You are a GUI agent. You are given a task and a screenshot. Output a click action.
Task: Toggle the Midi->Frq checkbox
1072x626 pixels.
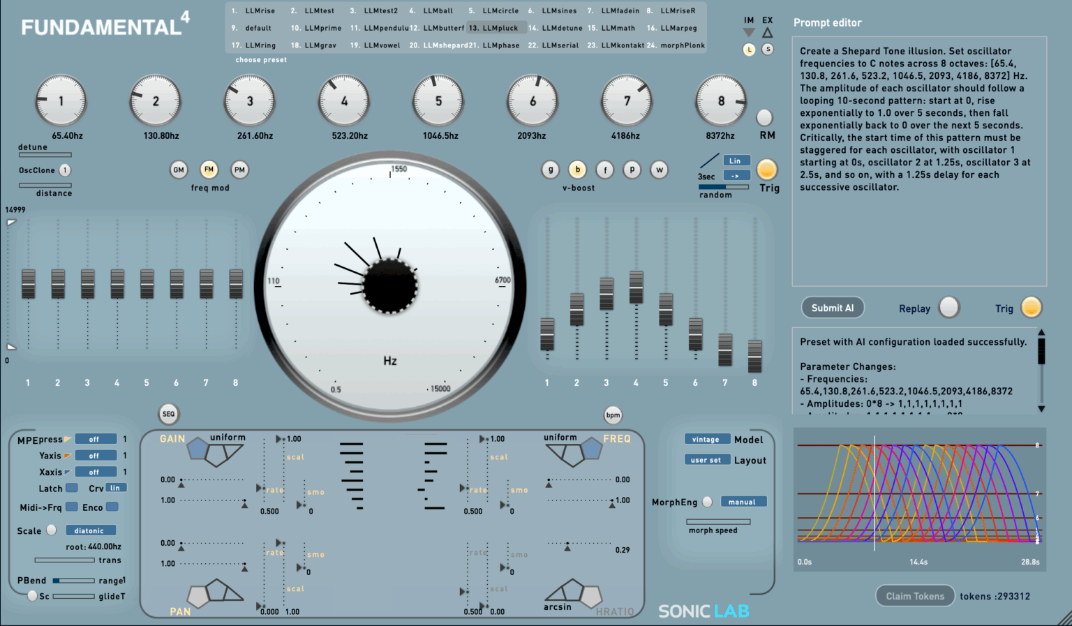click(x=72, y=507)
